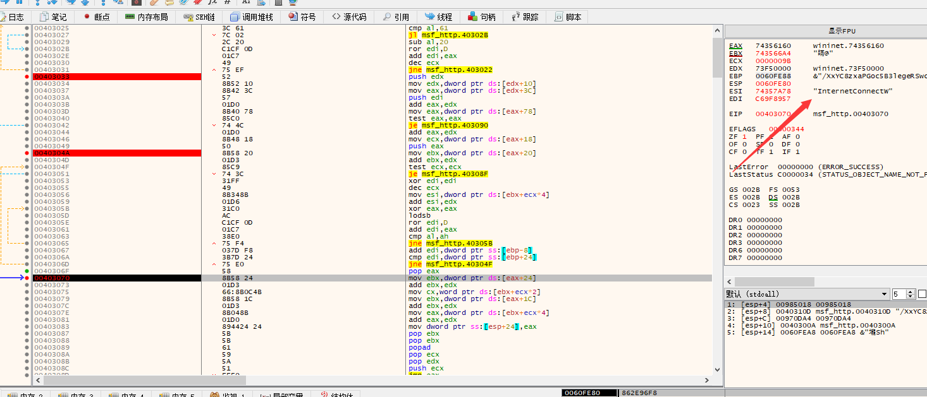Viewport: 927px width, 397px height.
Task: Toggle breakpoint dot at address 00403033
Action: point(27,77)
